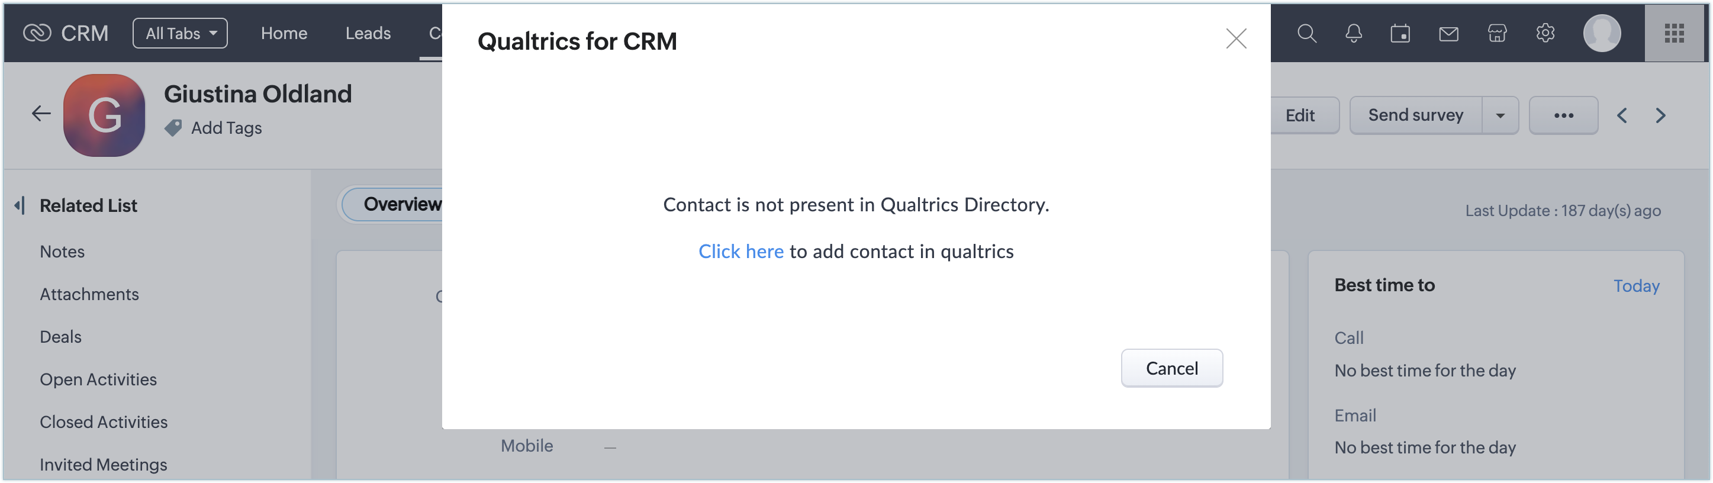Open the mail envelope icon
The height and width of the screenshot is (483, 1713).
click(1448, 33)
